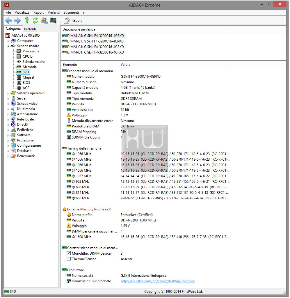This screenshot has width=290, height=298.
Task: Click the Protezione shield icon
Action: 13,140
